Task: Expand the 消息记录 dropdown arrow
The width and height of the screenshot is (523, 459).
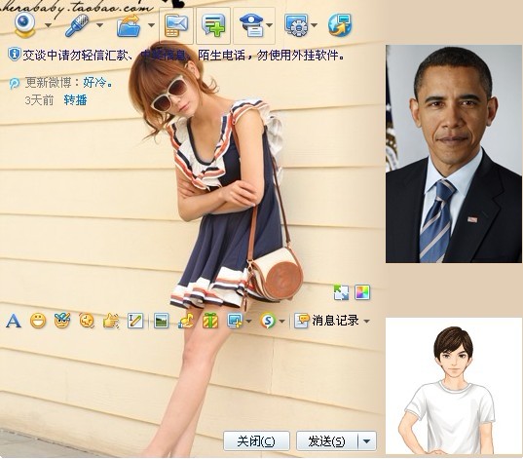Action: tap(366, 322)
